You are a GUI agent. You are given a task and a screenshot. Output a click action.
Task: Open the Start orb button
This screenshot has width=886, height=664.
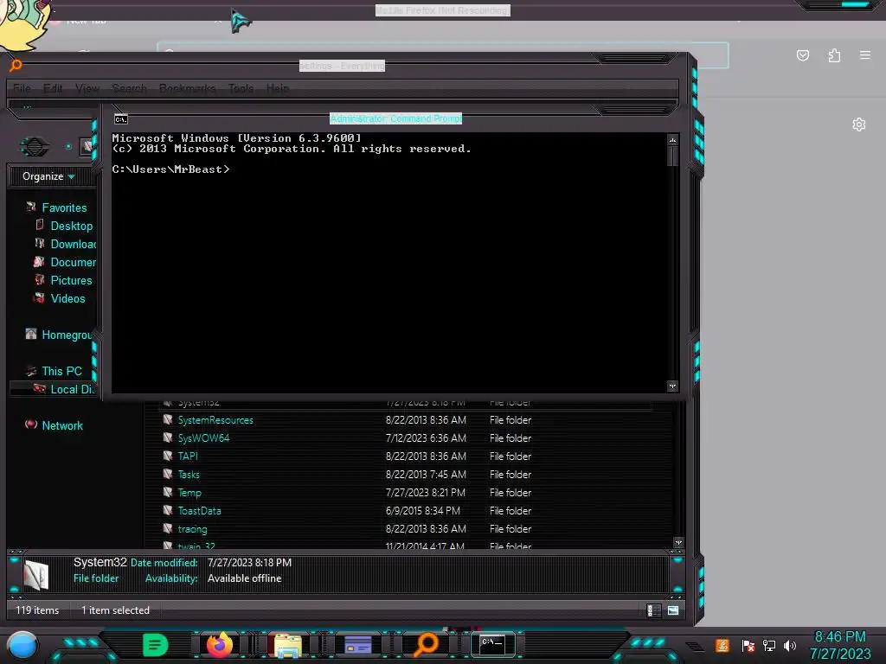click(x=22, y=645)
